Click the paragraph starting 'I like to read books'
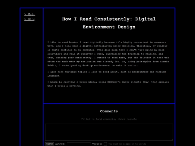This screenshot has width=195, height=146. [108, 54]
